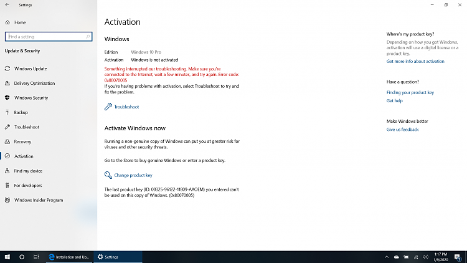467x263 pixels.
Task: Click the taskbar clock showing 1:17 PM
Action: point(441,257)
